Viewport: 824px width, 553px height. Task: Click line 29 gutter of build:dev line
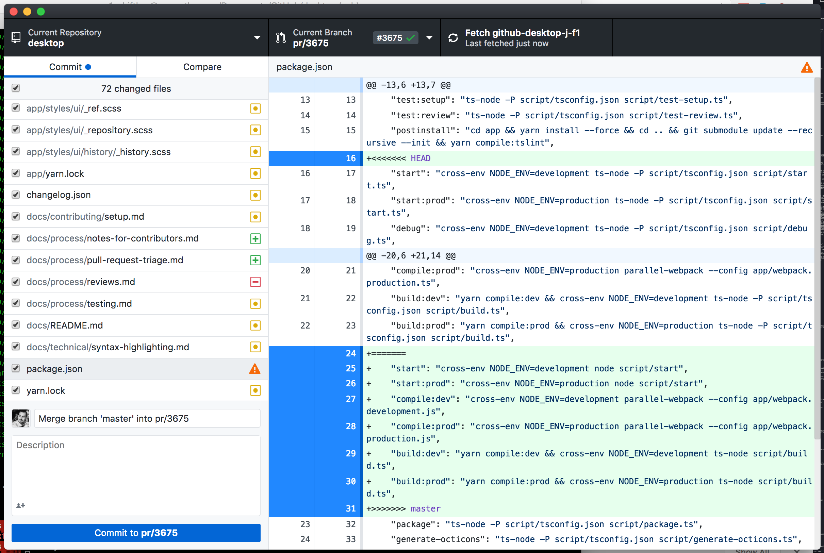(x=315, y=459)
